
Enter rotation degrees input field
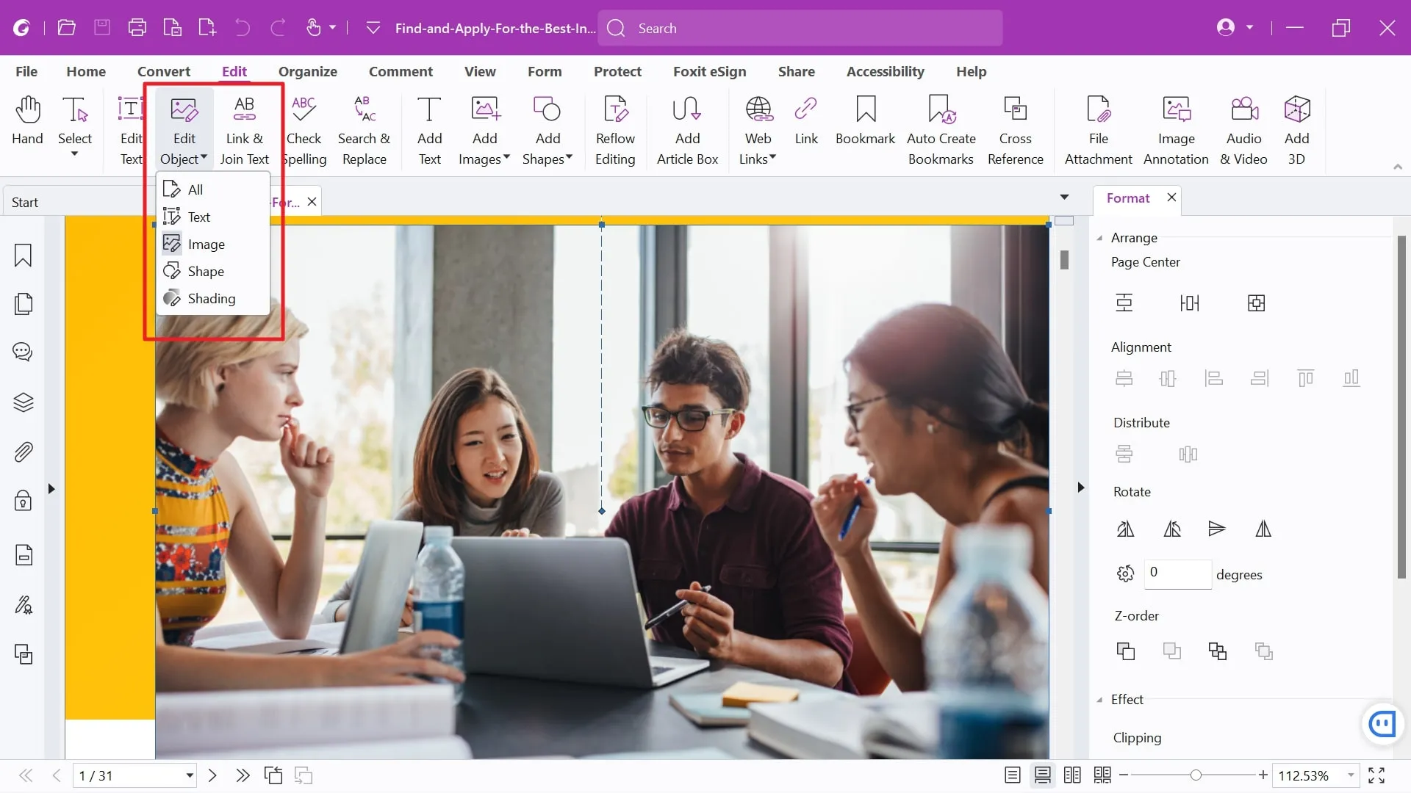click(x=1177, y=572)
